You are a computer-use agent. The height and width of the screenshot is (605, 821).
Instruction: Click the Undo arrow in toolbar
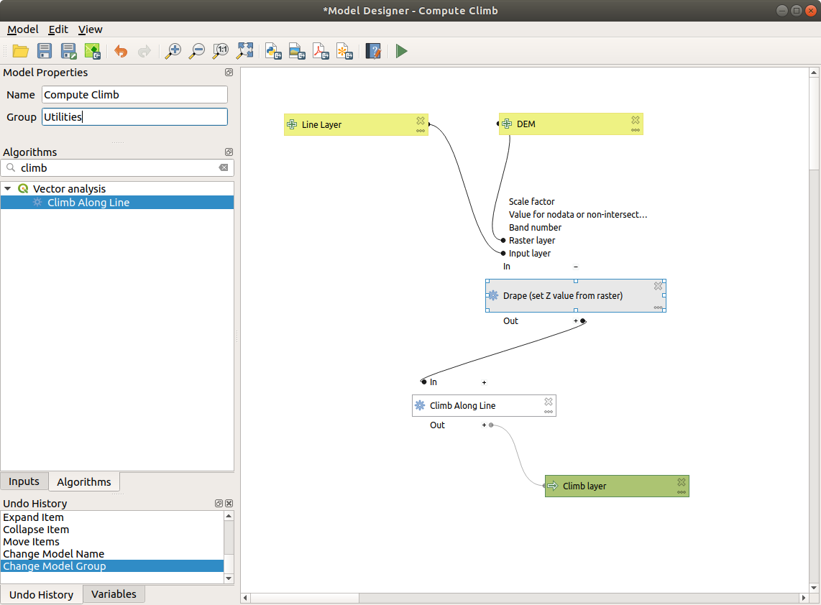[121, 51]
